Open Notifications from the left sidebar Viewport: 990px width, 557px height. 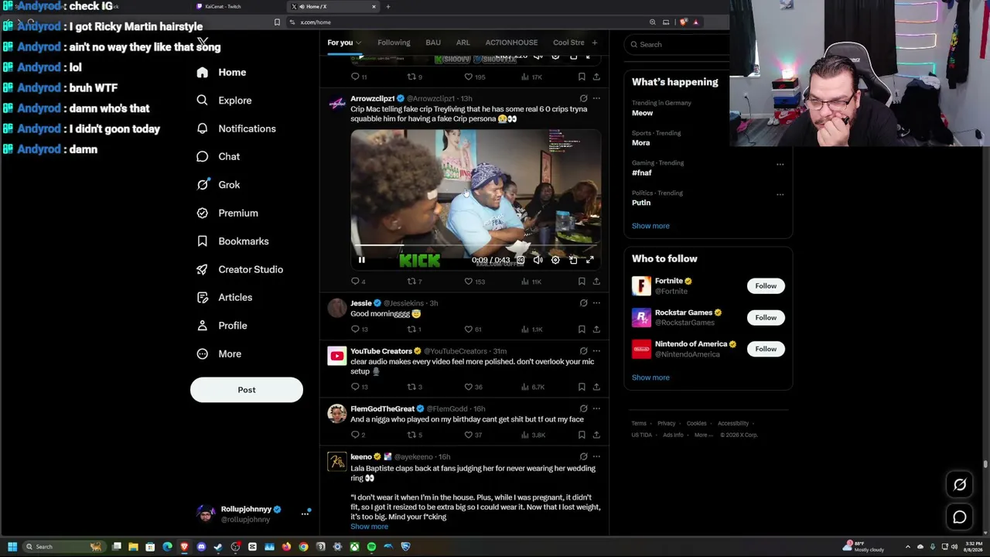[236, 128]
